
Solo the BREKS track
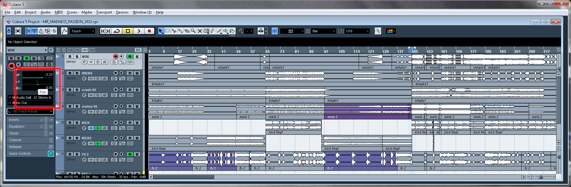[x=77, y=73]
